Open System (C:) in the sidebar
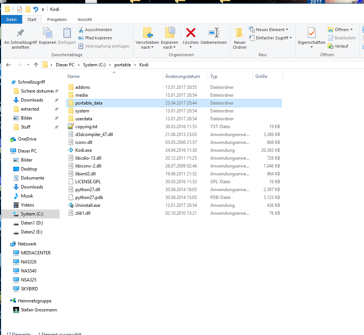The width and height of the screenshot is (364, 335). point(30,214)
